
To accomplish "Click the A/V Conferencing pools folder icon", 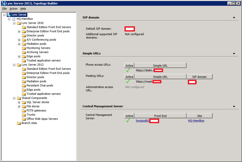I will pyautogui.click(x=24, y=40).
